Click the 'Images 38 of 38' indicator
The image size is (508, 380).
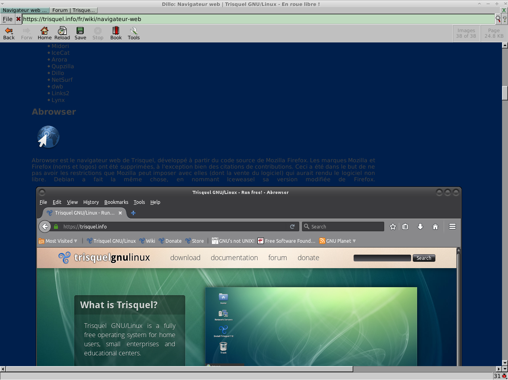(466, 33)
